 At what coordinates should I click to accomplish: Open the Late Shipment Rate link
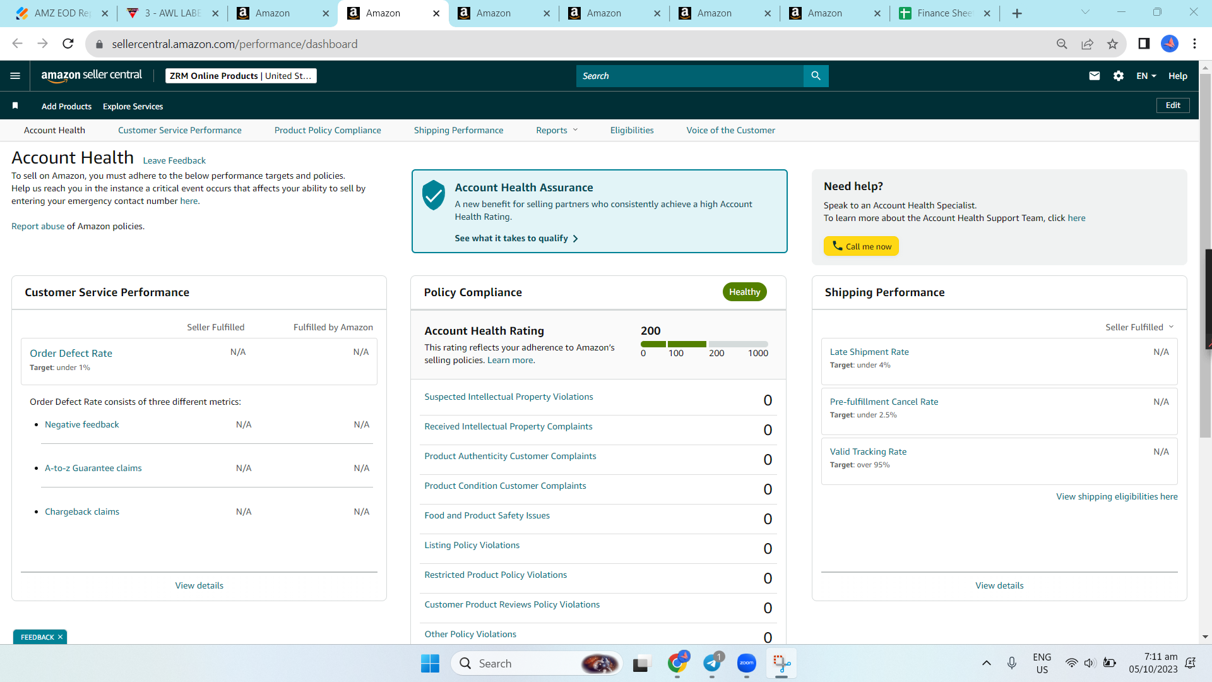pos(869,352)
